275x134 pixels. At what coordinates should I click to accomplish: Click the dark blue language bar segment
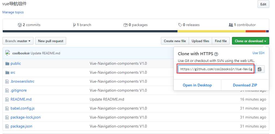click(90, 31)
